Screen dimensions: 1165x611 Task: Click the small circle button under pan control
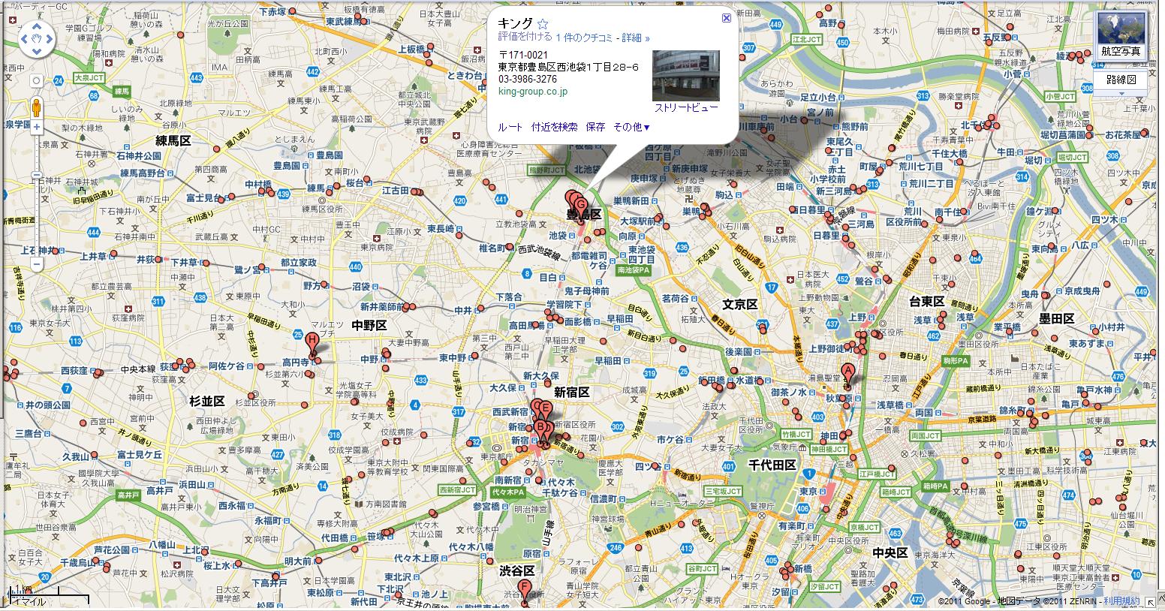click(37, 80)
